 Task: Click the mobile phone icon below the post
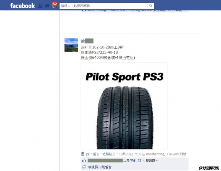click(83, 154)
